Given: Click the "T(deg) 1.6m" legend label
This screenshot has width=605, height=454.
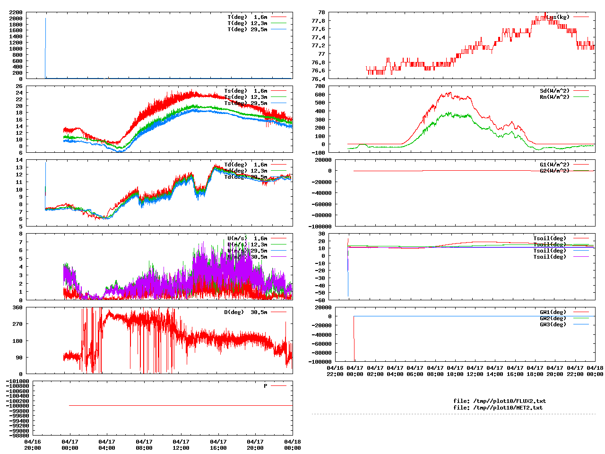Looking at the screenshot, I should 247,17.
